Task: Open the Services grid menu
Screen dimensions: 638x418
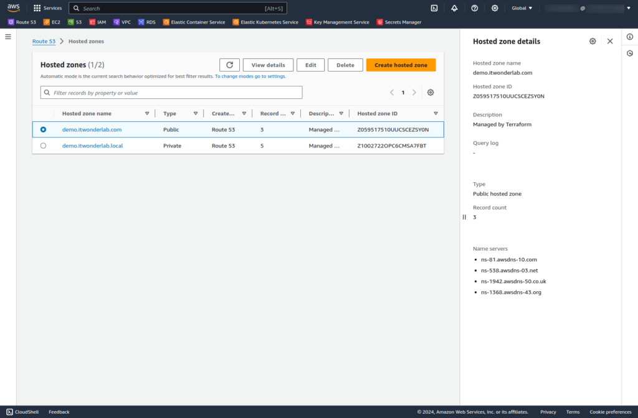Action: 47,8
